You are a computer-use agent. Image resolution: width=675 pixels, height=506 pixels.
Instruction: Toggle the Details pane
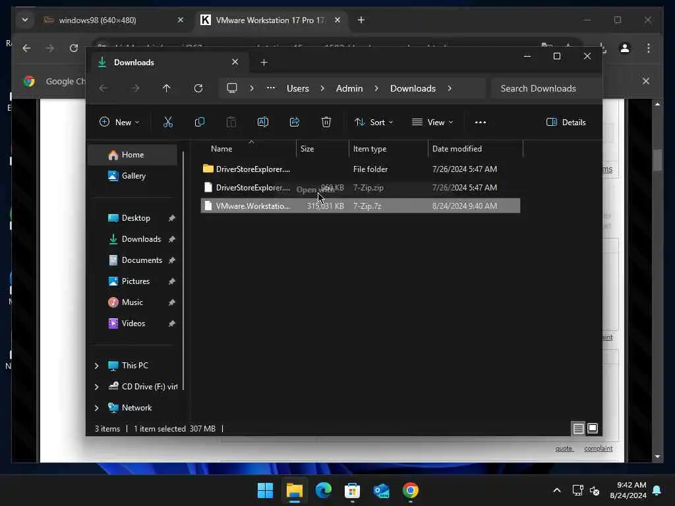tap(566, 122)
